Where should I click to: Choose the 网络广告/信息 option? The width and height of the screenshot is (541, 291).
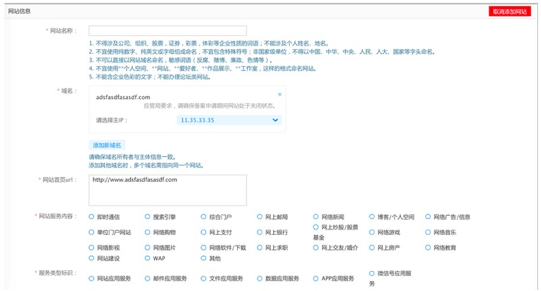click(x=428, y=217)
